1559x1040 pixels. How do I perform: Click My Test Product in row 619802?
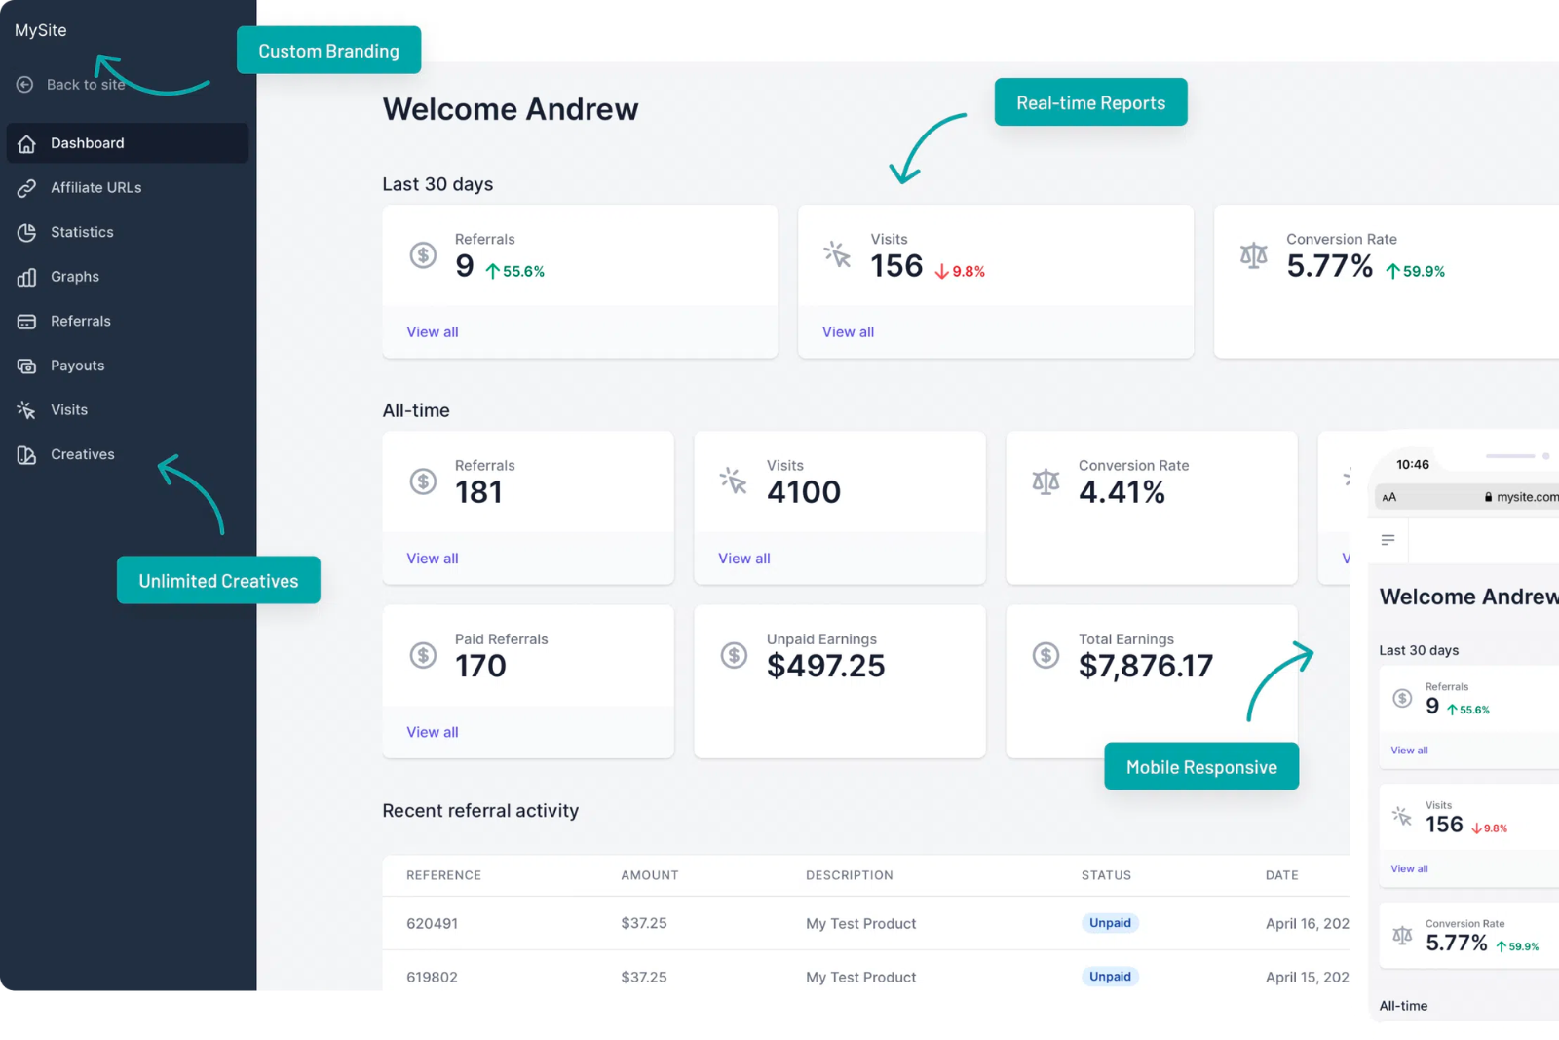coord(861,977)
